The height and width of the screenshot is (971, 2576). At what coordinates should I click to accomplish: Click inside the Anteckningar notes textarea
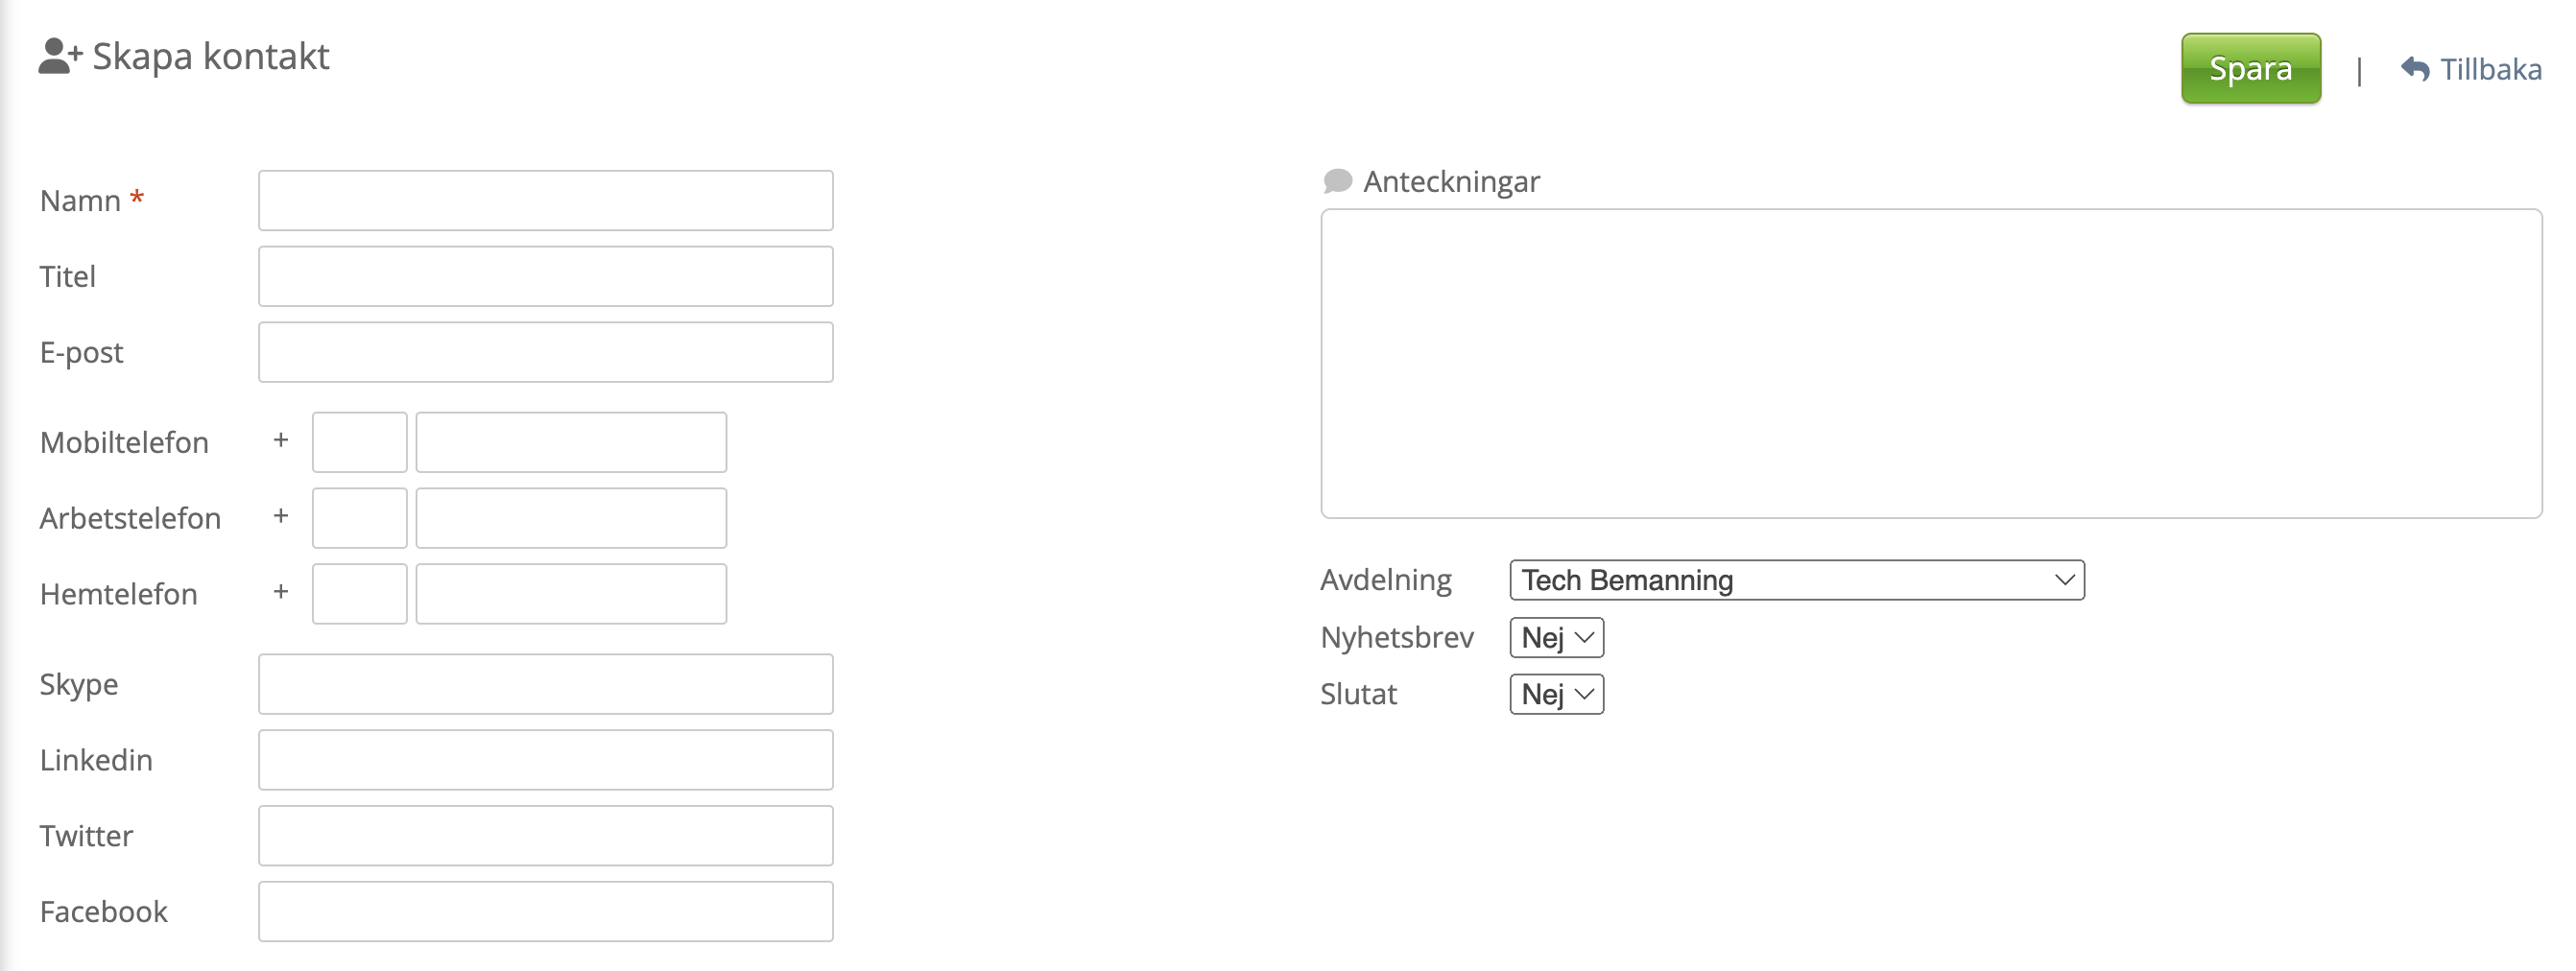point(1931,363)
